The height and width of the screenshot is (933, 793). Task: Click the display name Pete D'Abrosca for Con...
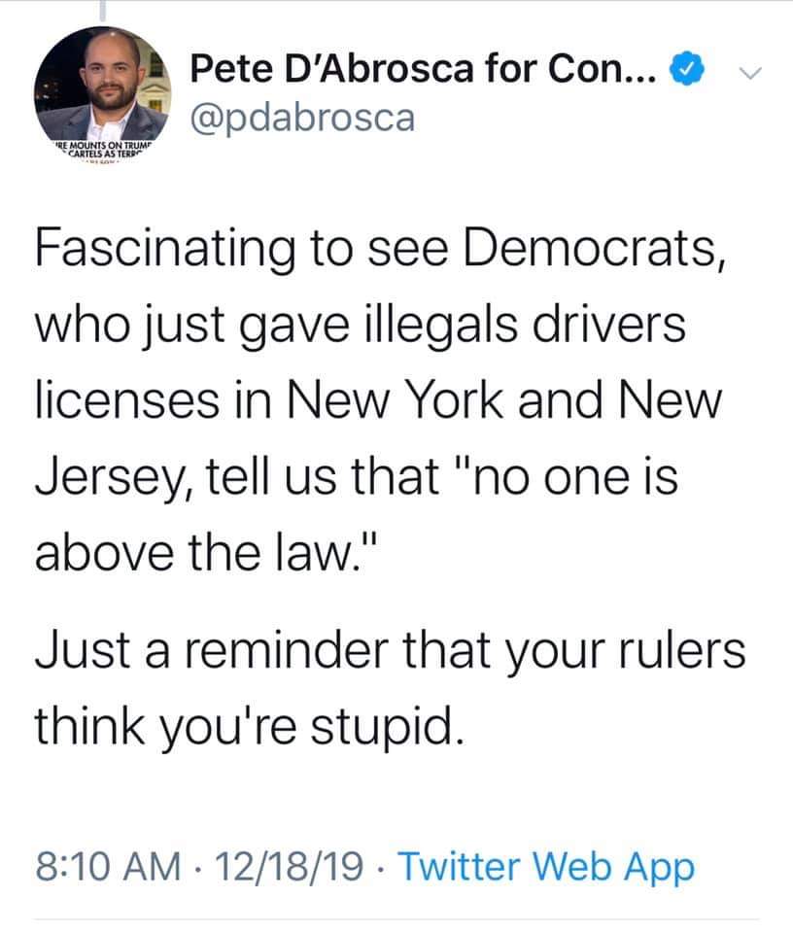point(426,70)
